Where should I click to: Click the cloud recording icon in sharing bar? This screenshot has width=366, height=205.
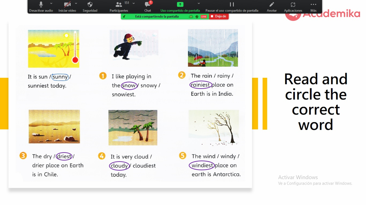[x=191, y=17]
